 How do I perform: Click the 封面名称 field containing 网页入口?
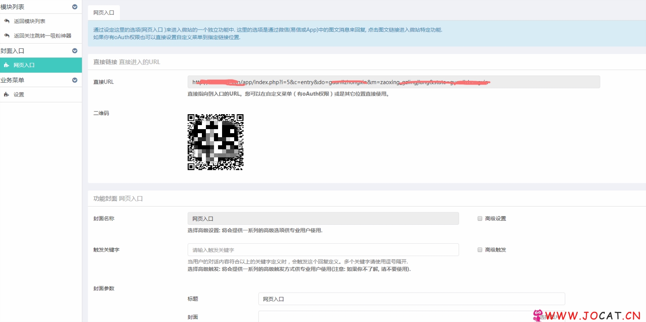323,218
